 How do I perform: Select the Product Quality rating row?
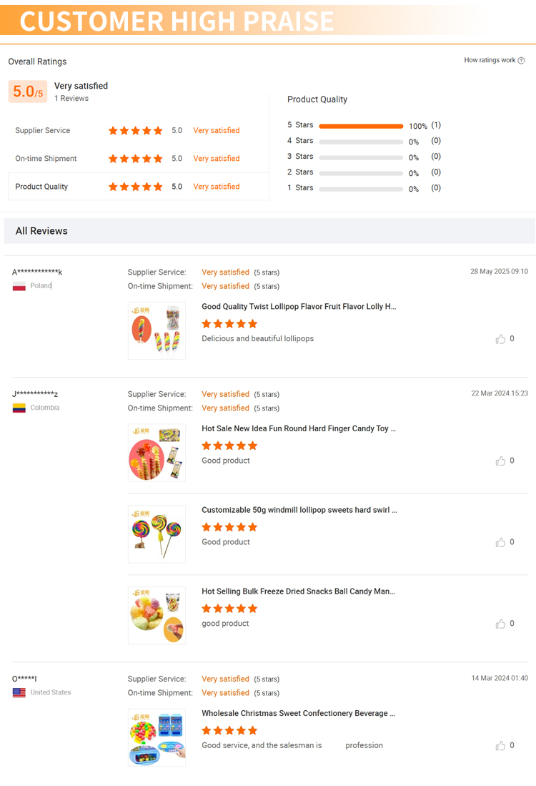coord(138,187)
